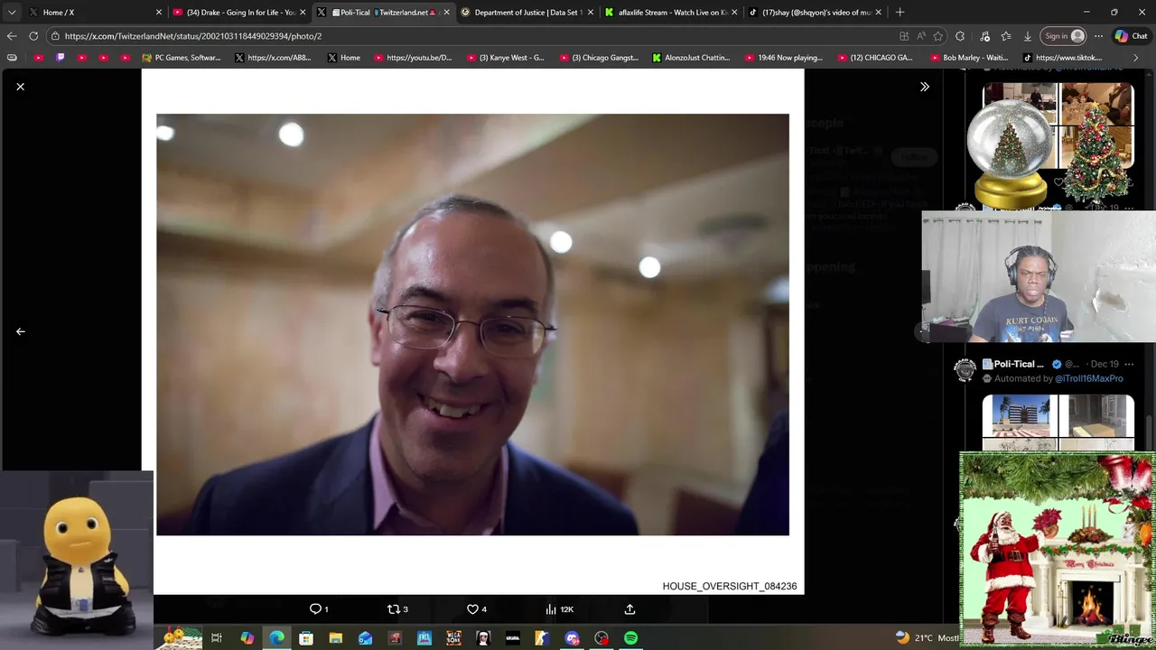Viewport: 1156px width, 650px height.
Task: Click the browser back arrow
Action: pyautogui.click(x=12, y=36)
